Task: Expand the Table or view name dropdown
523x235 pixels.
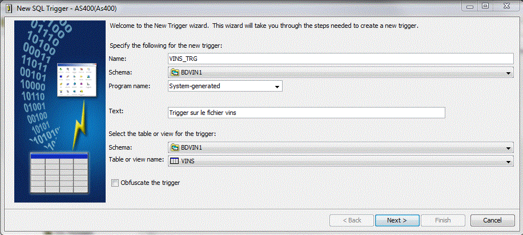Action: pyautogui.click(x=509, y=162)
